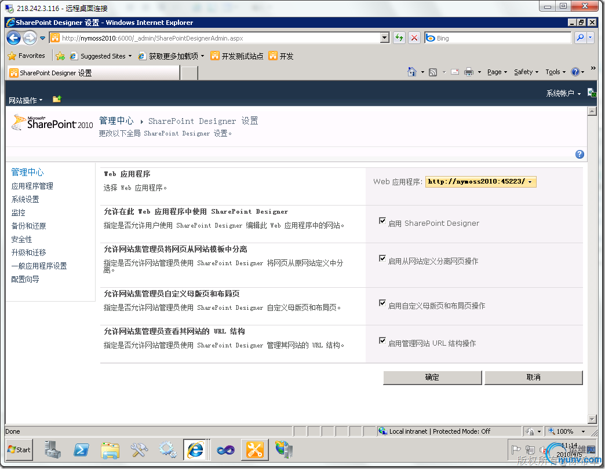
Task: Click the Bing search magnifier icon
Action: [x=580, y=38]
